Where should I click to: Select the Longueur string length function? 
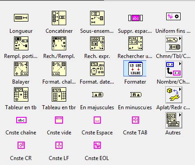(x=21, y=18)
